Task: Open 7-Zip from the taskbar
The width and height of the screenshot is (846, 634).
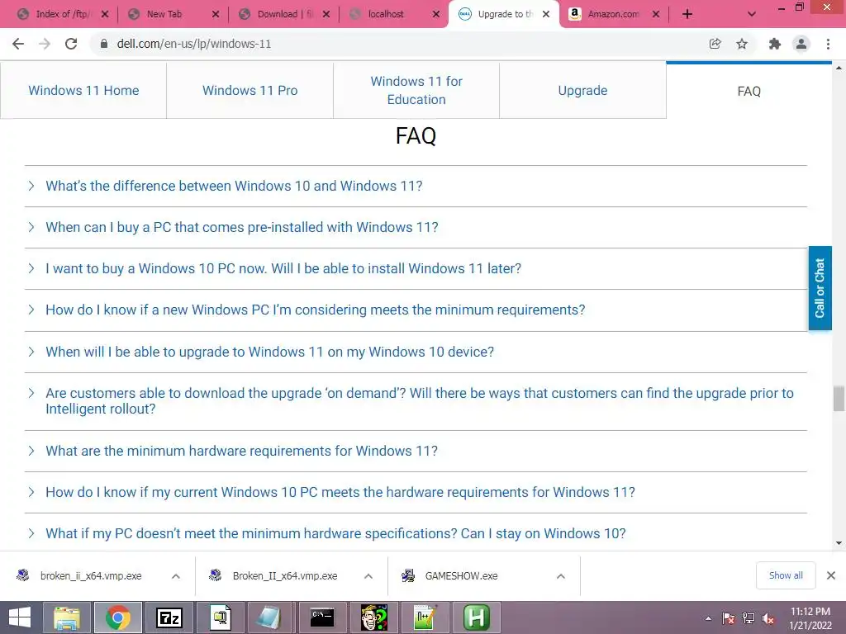Action: 169,617
